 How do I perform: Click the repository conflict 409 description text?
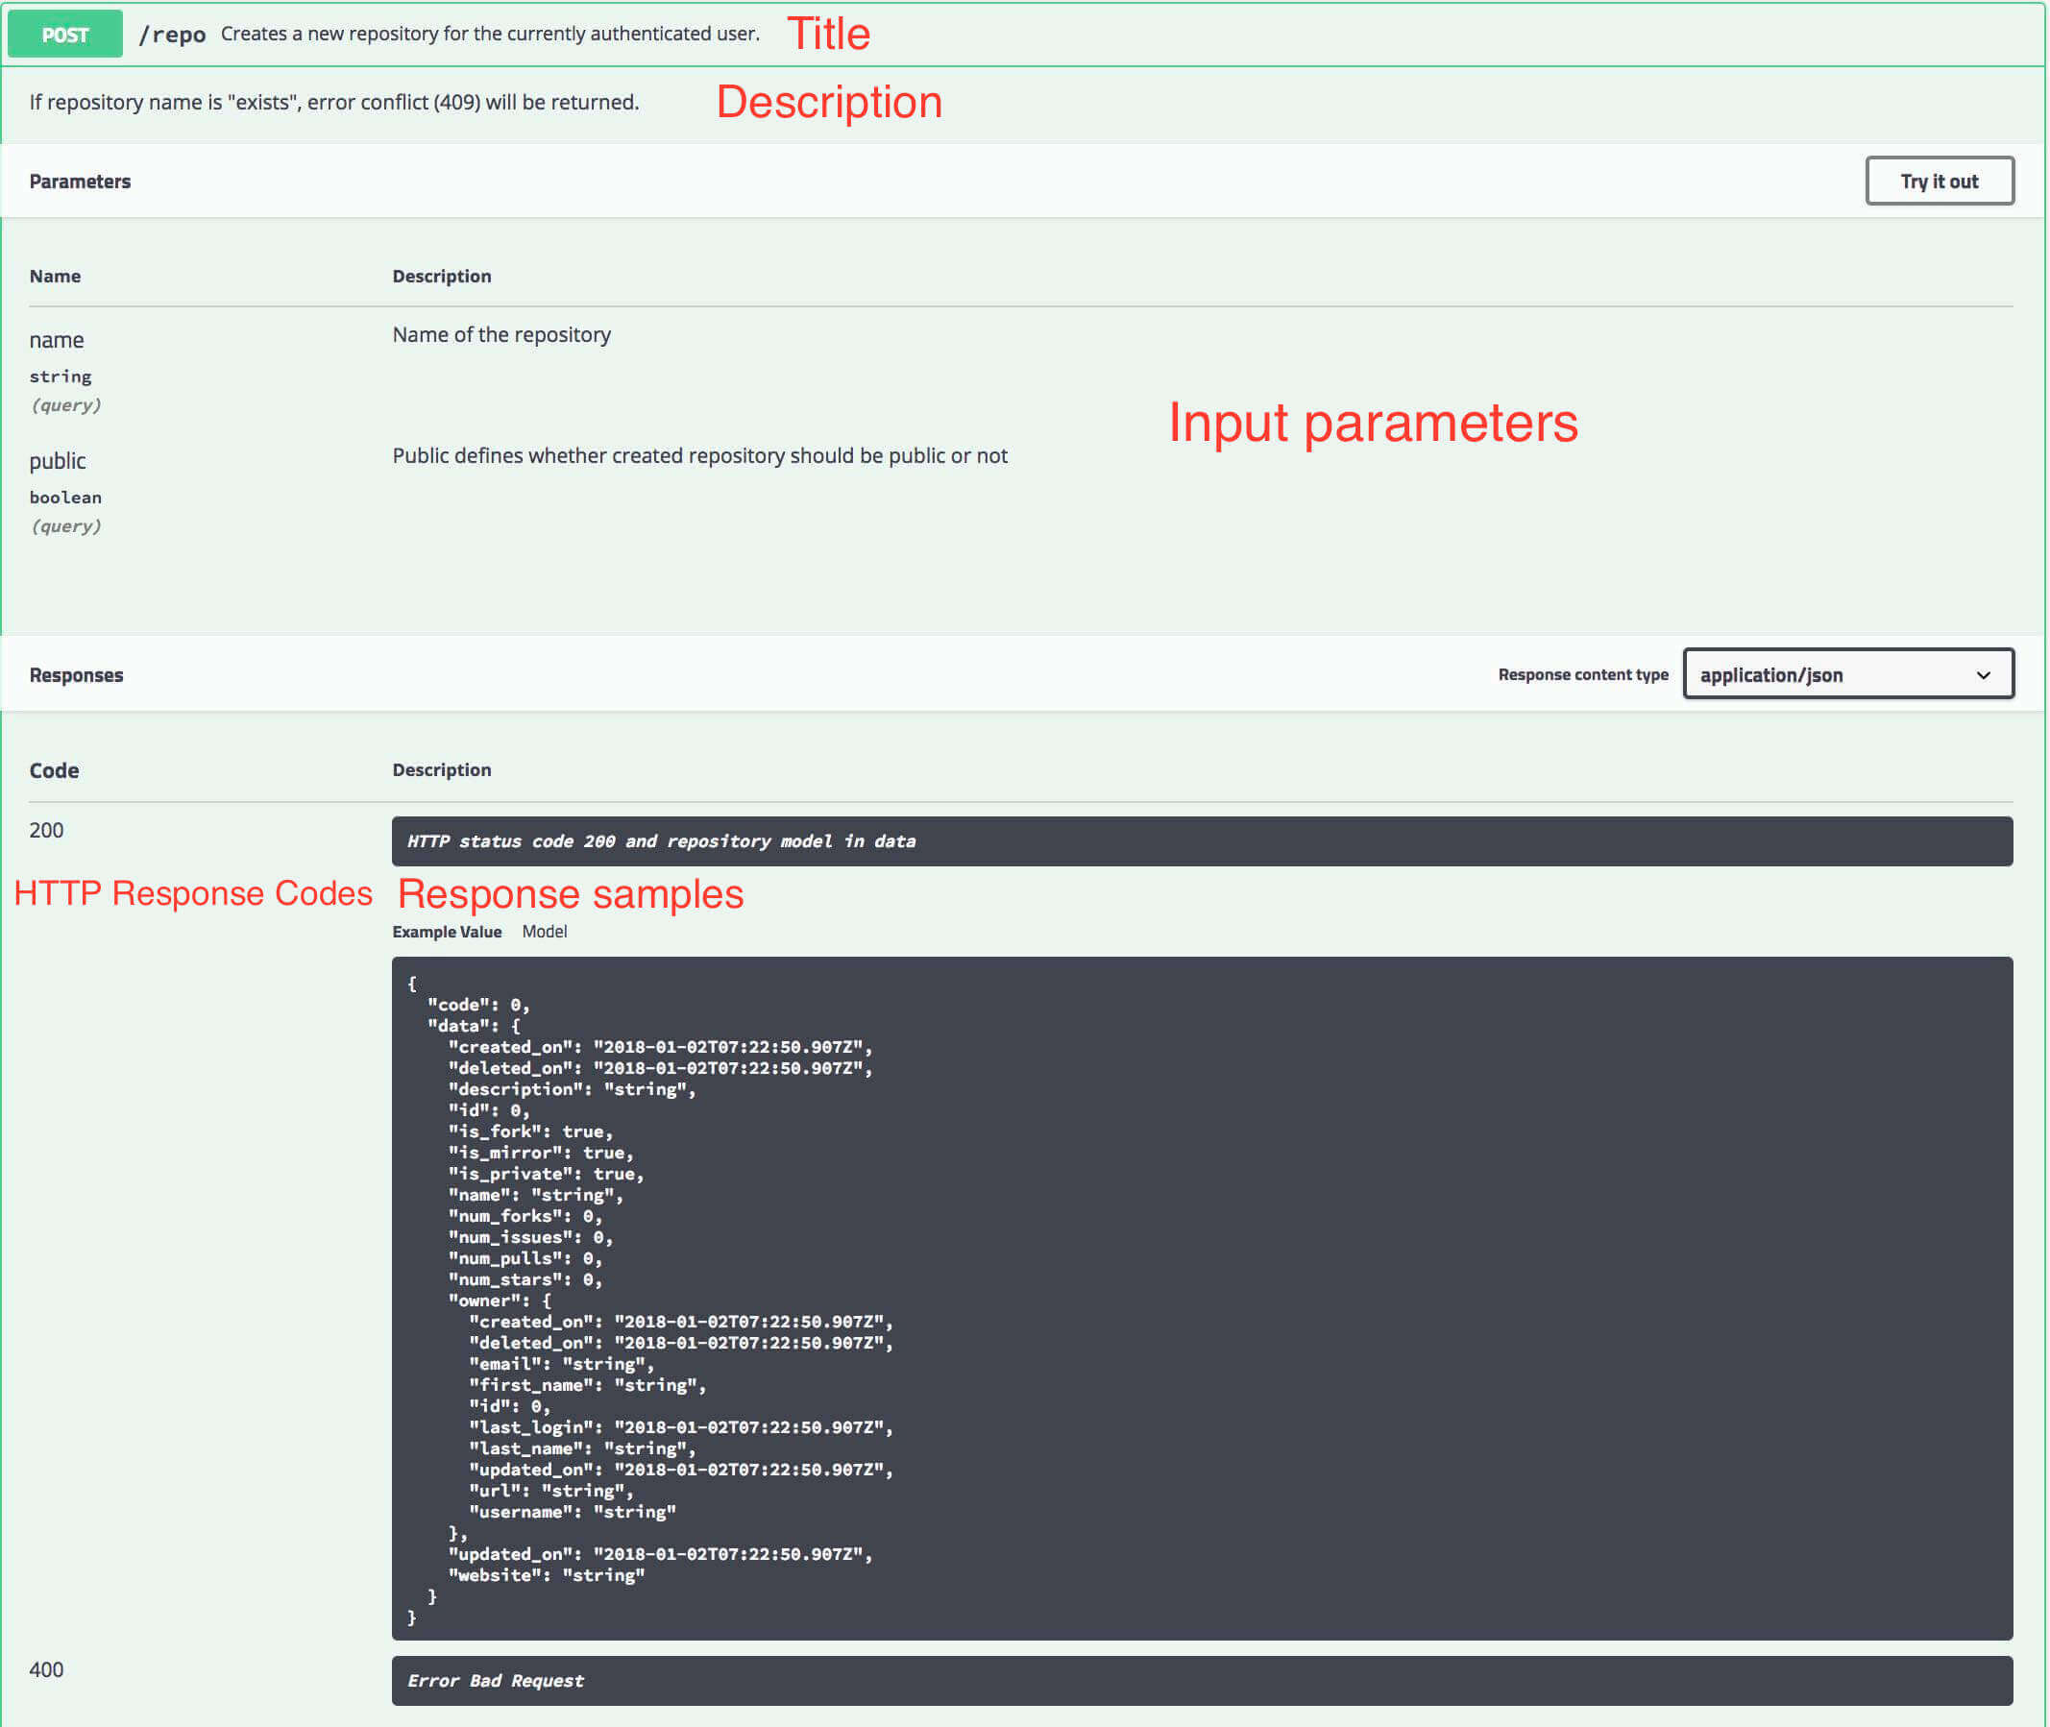pyautogui.click(x=334, y=102)
